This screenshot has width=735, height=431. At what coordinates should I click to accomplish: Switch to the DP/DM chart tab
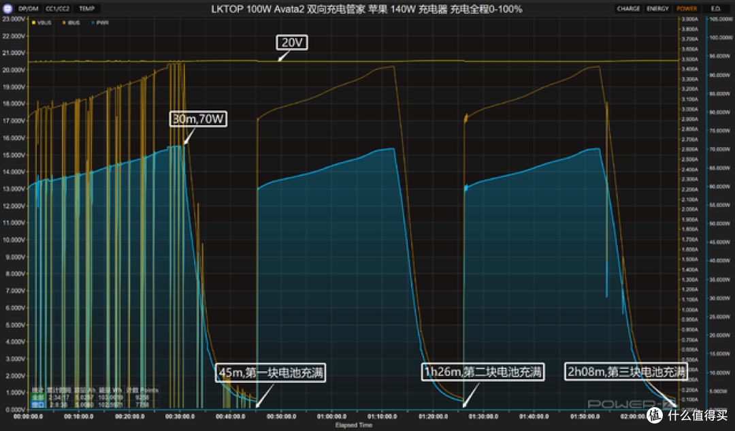pyautogui.click(x=29, y=8)
